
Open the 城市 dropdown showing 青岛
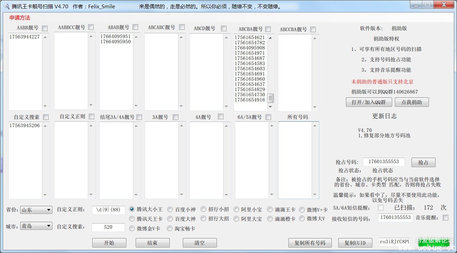tap(36, 226)
